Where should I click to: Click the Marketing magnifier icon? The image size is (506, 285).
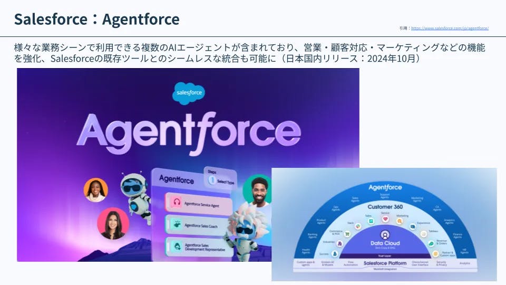400,221
